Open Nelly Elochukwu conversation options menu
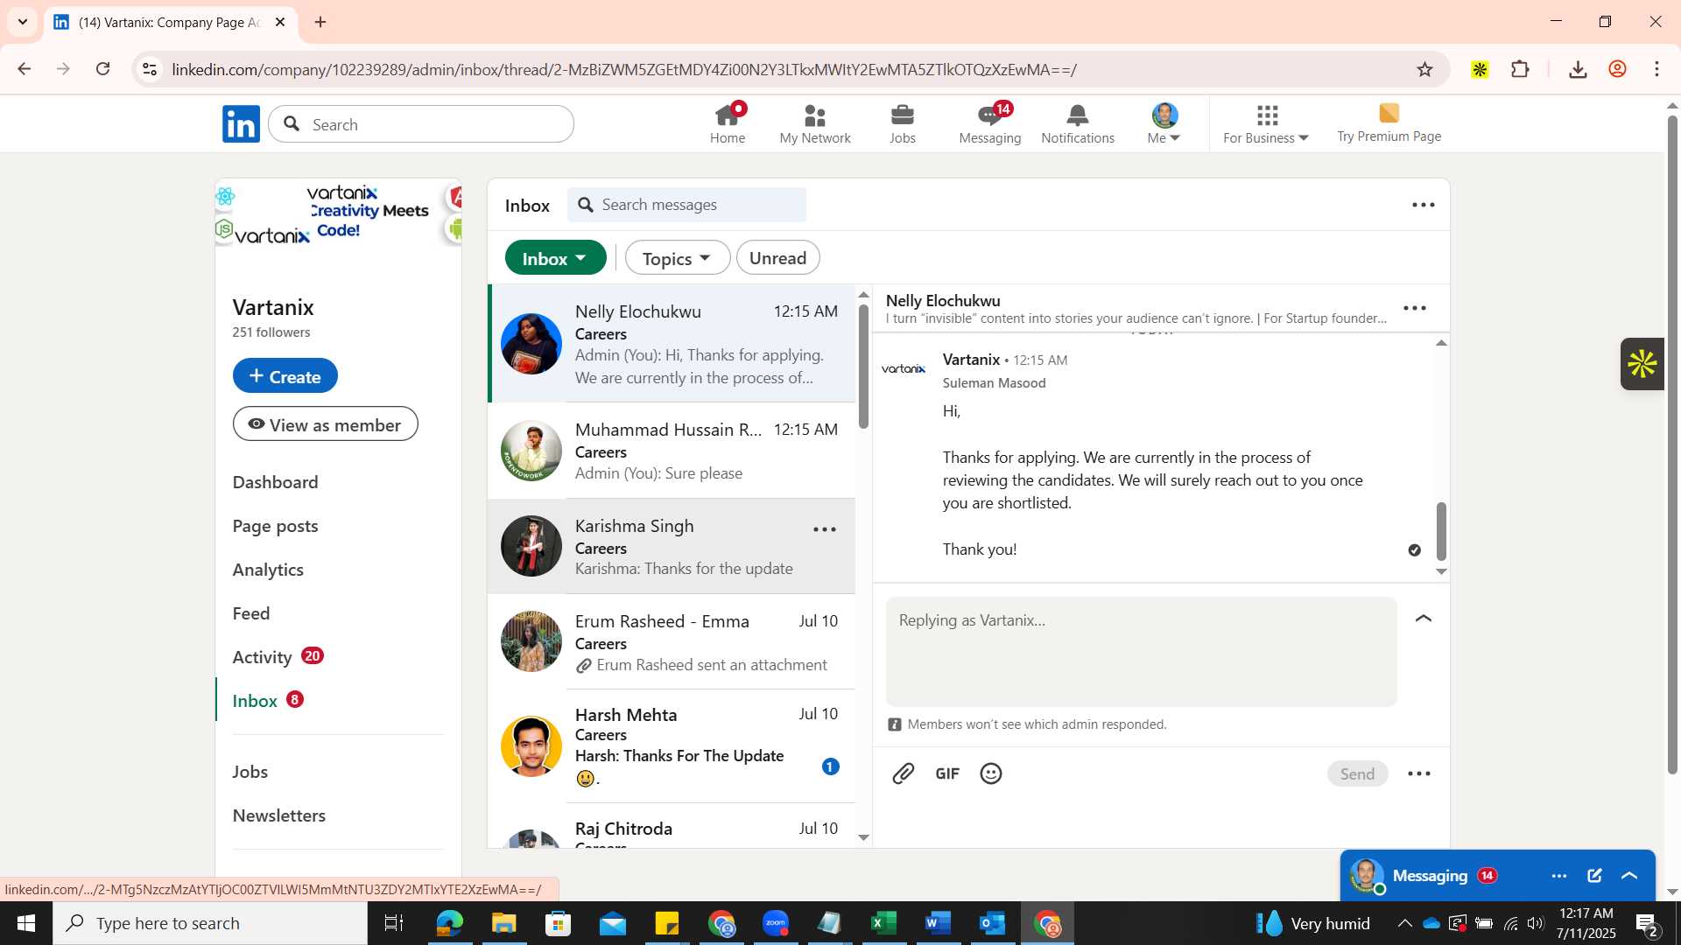 coord(1415,308)
